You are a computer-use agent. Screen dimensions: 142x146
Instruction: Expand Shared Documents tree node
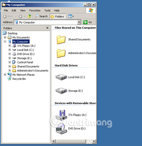[10, 66]
